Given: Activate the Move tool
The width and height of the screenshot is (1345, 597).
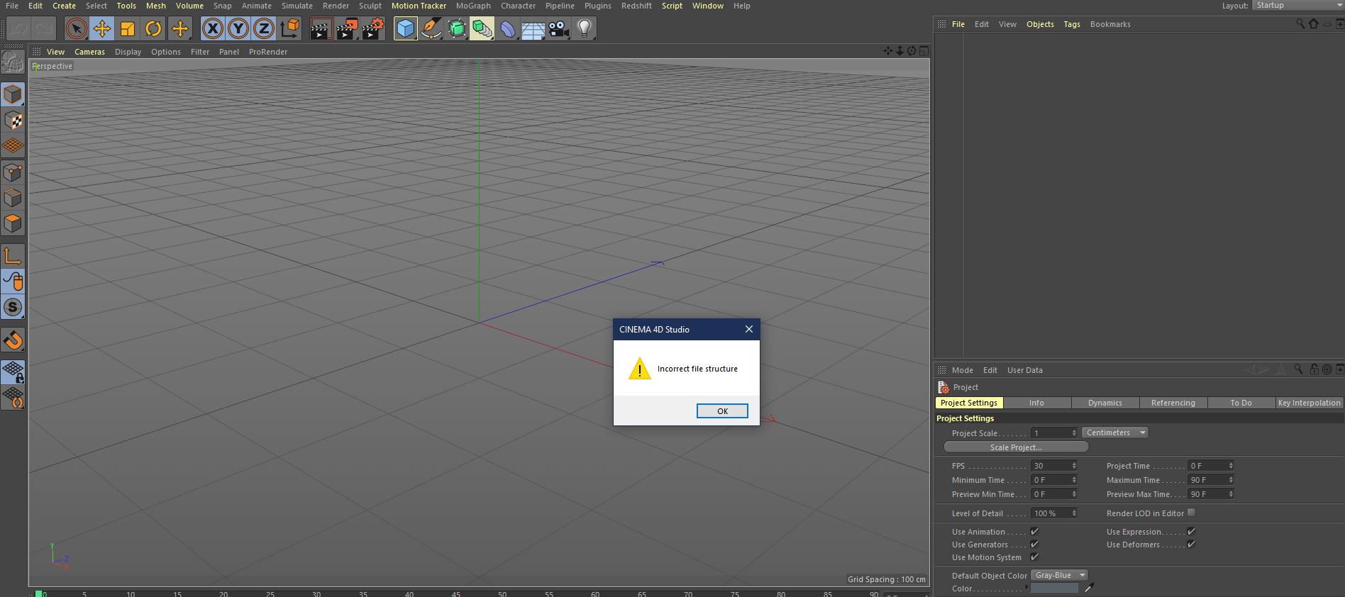Looking at the screenshot, I should [102, 28].
